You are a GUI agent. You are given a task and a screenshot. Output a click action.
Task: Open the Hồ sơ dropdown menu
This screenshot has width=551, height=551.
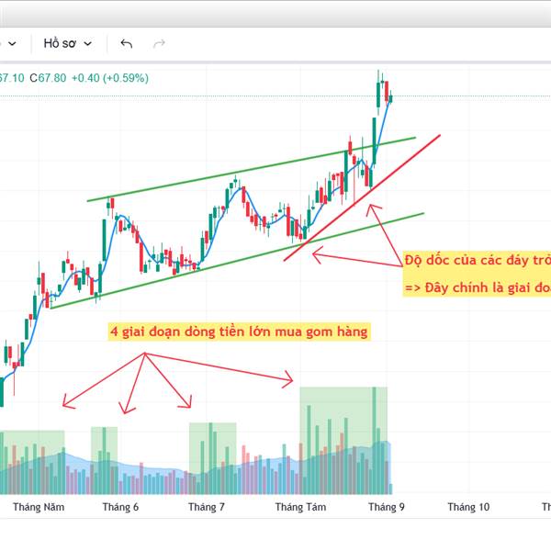coord(67,43)
